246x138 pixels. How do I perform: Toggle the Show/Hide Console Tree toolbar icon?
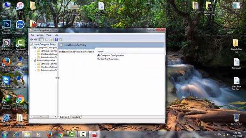coord(41,39)
